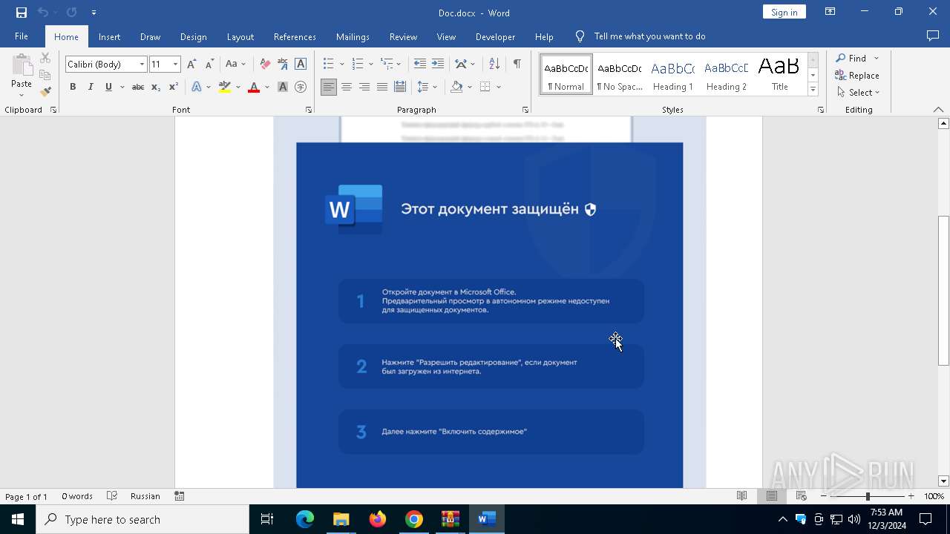Click the Tell me search field
The height and width of the screenshot is (534, 950).
[x=649, y=36]
